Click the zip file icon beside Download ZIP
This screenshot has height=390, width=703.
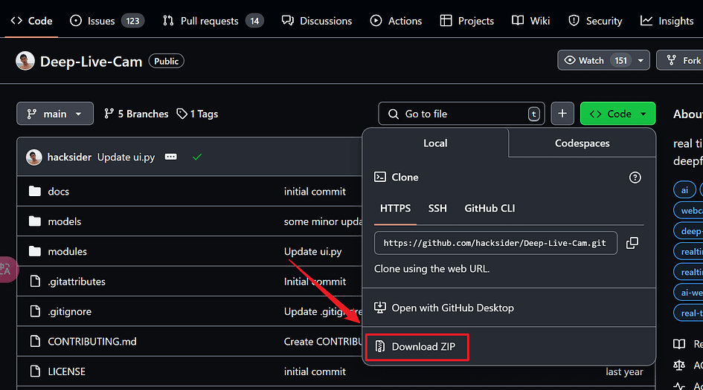pos(379,346)
